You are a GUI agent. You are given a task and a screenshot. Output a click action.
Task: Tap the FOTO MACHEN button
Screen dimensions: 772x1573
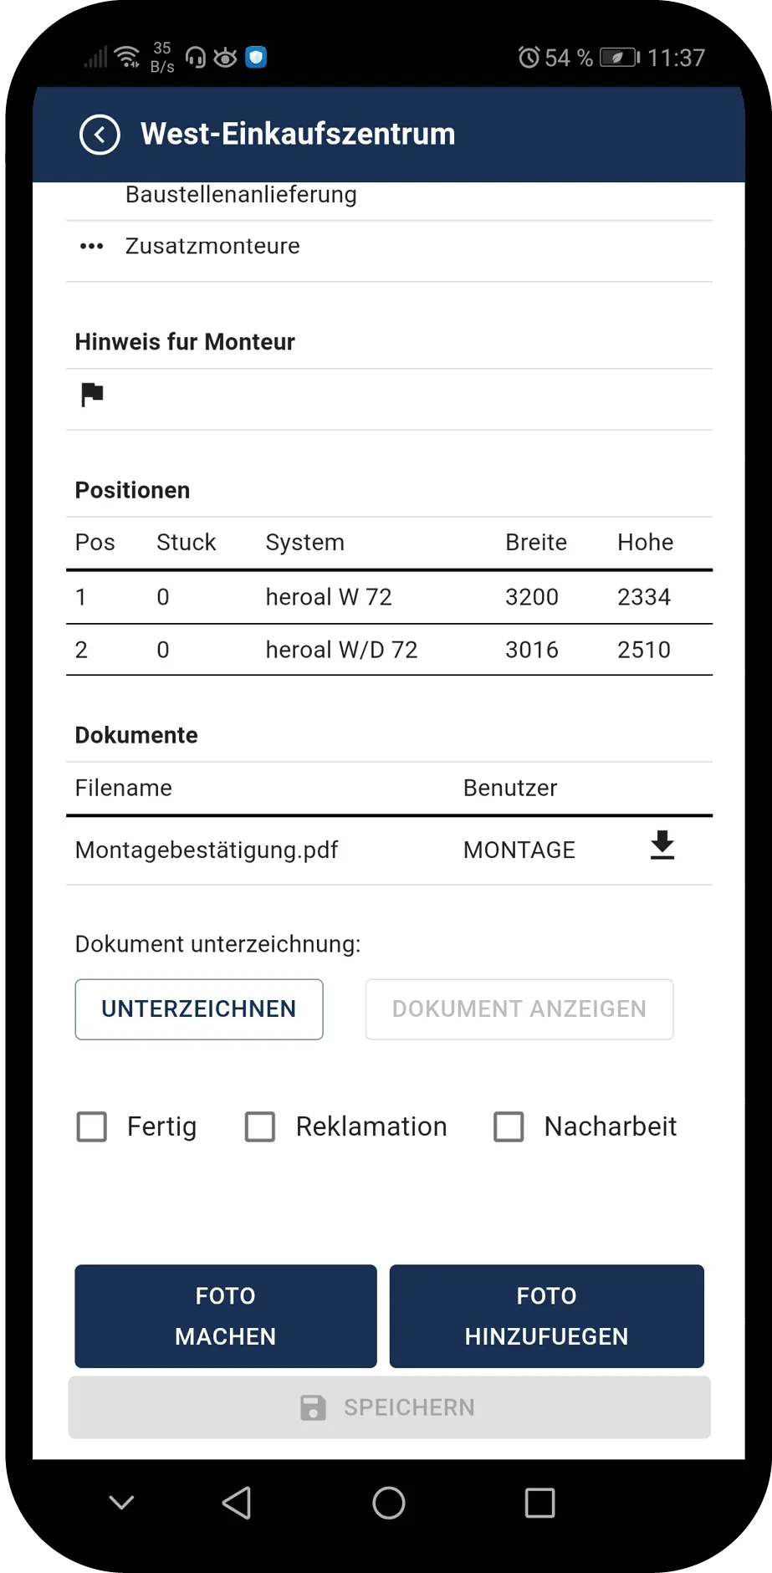(x=226, y=1315)
